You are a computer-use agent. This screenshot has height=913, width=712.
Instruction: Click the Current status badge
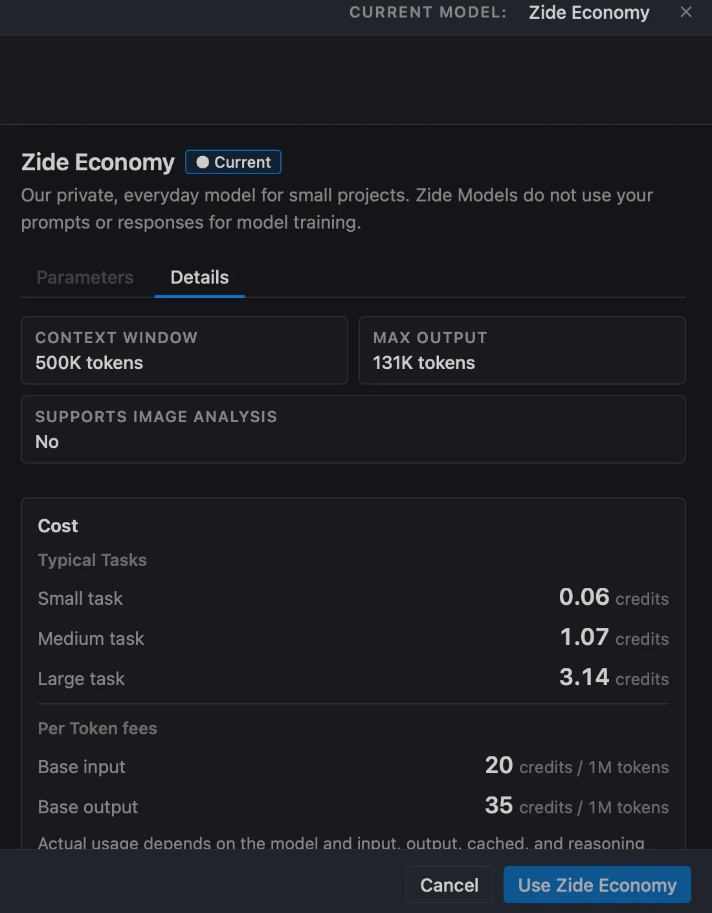(x=233, y=162)
